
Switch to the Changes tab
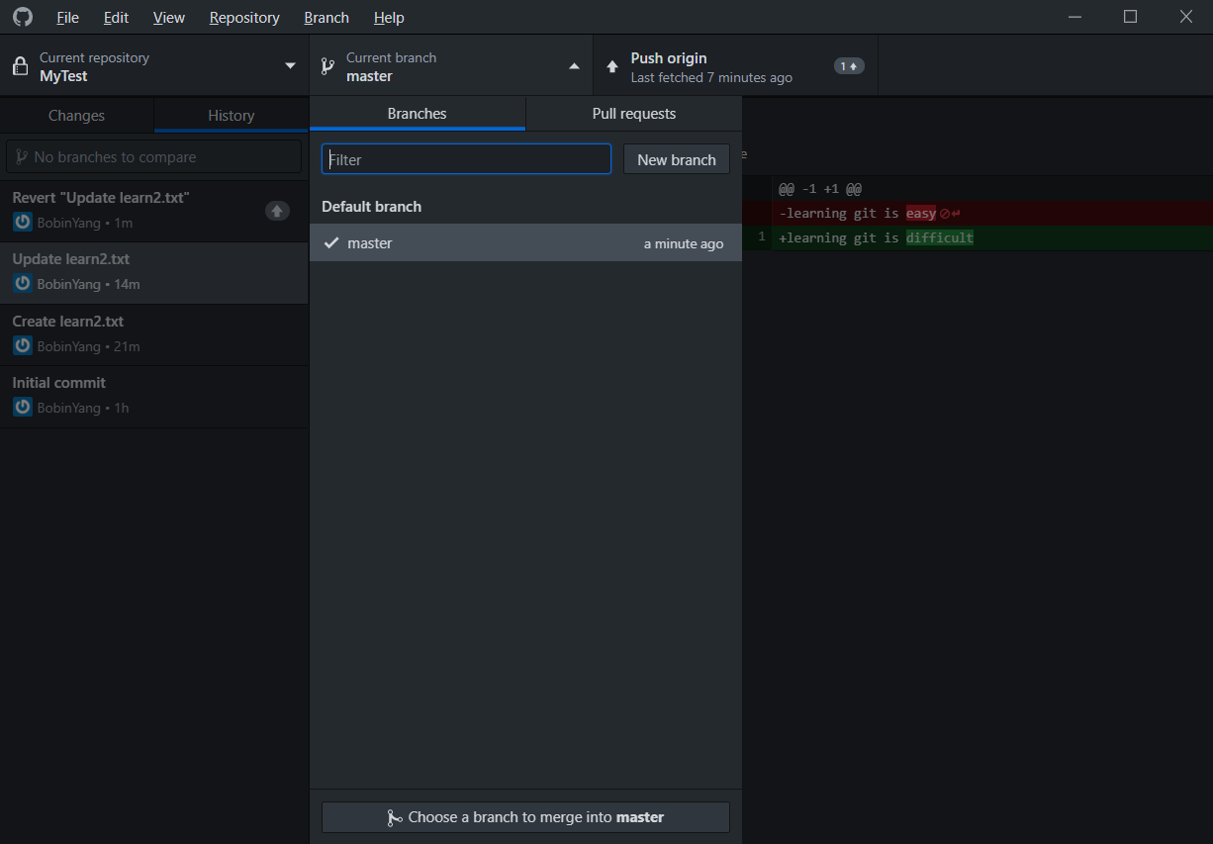[x=76, y=116]
